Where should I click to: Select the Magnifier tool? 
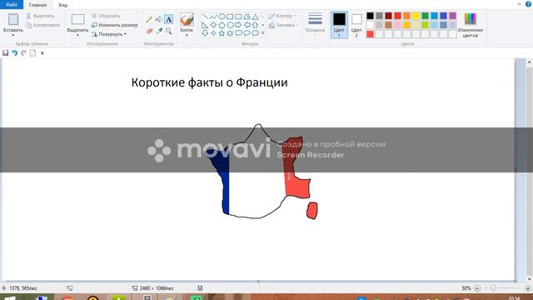(168, 32)
